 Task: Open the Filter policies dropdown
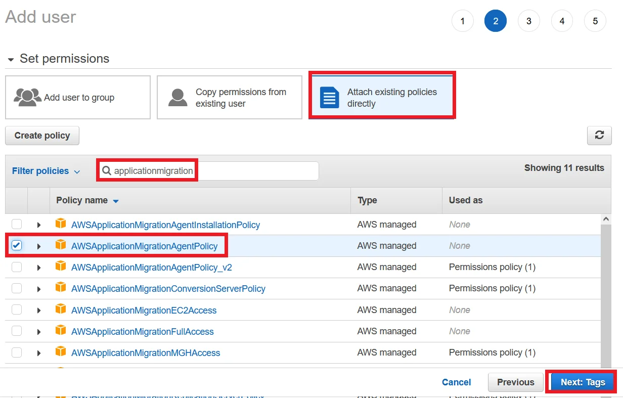46,171
